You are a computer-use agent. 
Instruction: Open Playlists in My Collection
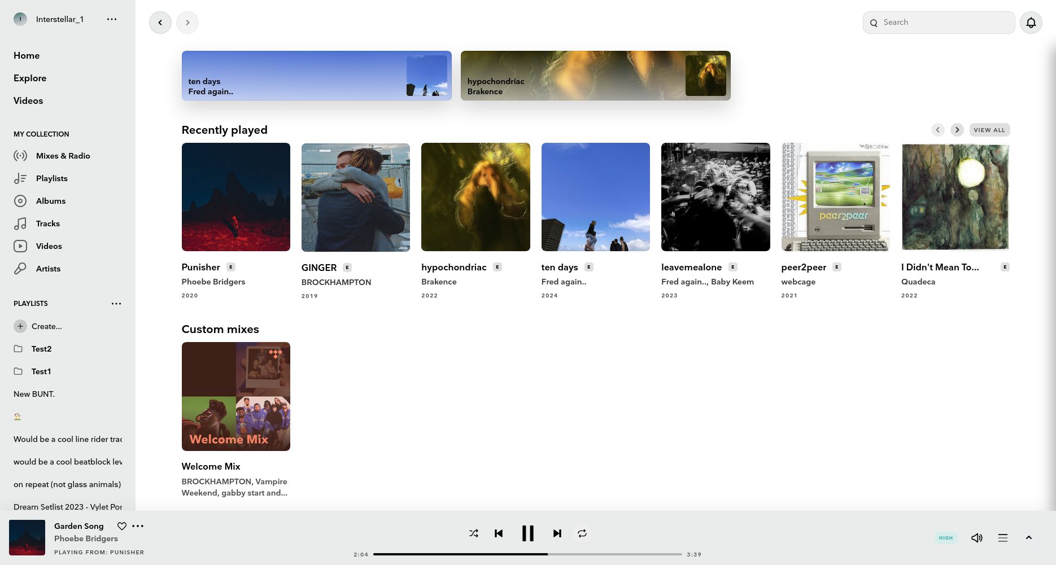tap(51, 178)
